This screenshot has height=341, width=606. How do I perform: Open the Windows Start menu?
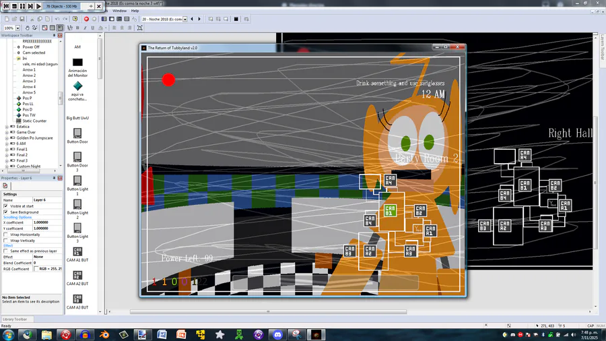tap(7, 335)
